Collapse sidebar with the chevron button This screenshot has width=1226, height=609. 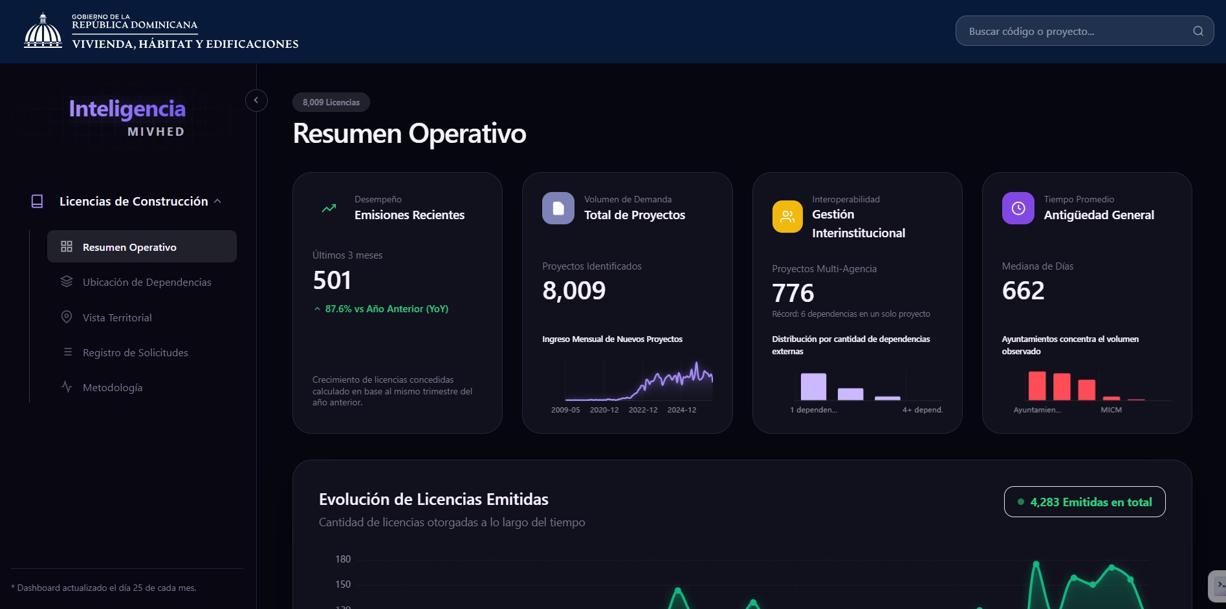point(256,100)
